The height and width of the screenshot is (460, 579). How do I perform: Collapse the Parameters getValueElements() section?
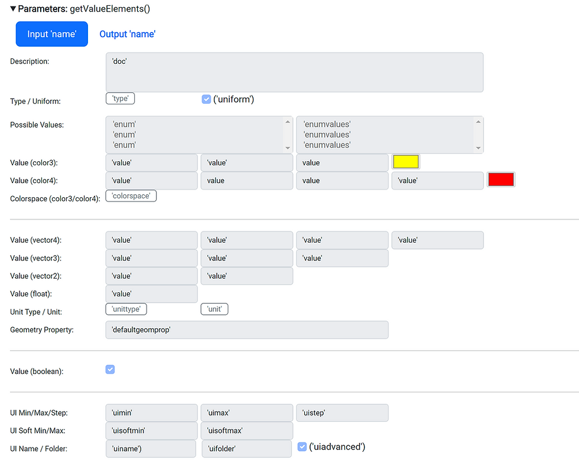13,8
